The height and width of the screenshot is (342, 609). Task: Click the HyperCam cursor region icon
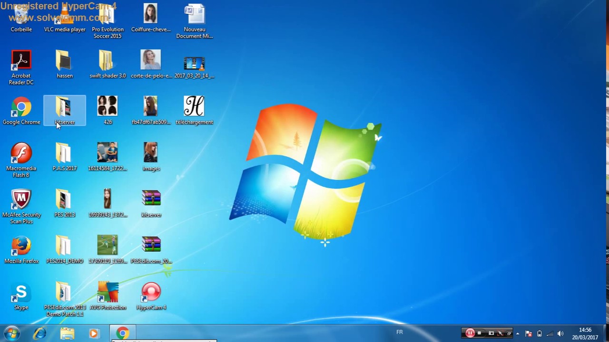pos(500,333)
